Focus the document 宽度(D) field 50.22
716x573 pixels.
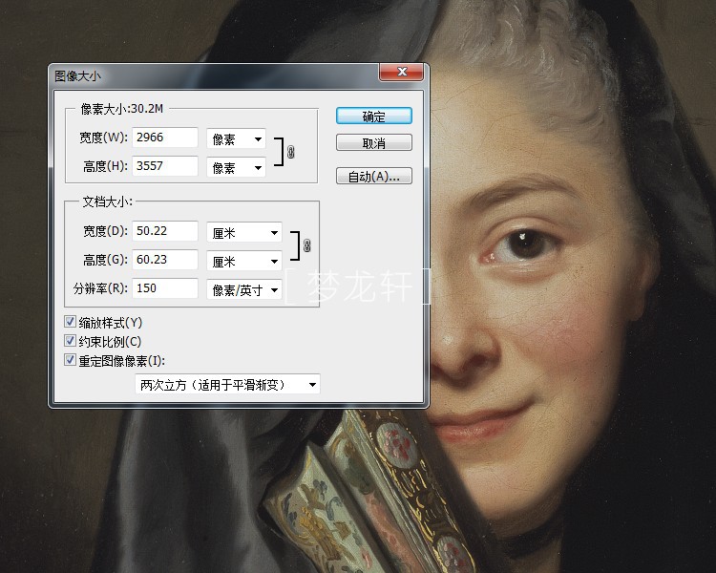165,231
